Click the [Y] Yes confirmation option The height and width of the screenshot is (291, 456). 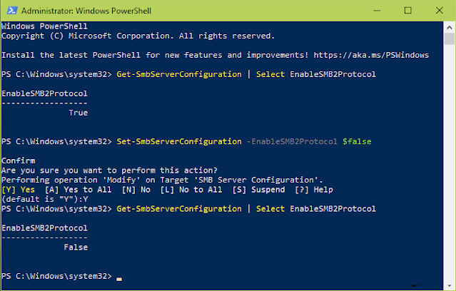[19, 190]
